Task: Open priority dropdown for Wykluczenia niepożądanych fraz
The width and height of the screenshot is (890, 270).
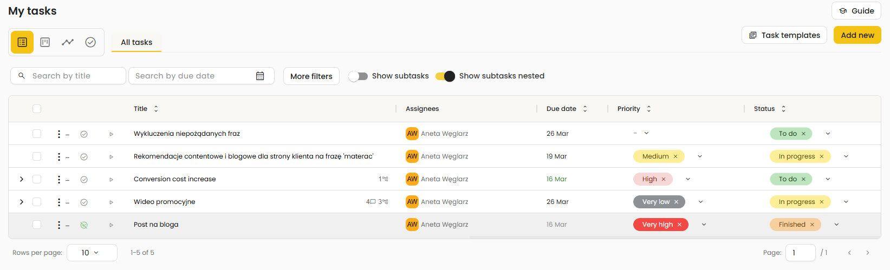Action: [646, 133]
